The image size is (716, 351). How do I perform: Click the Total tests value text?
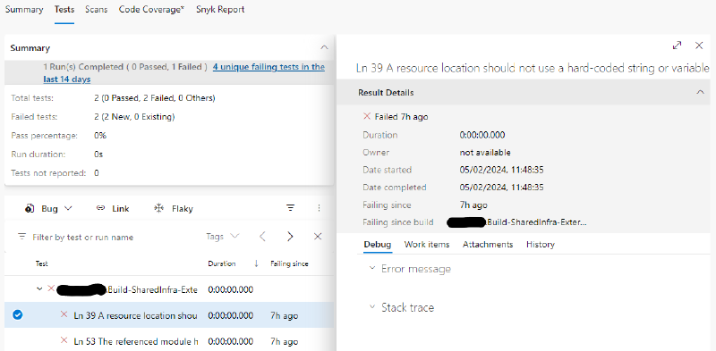click(155, 98)
